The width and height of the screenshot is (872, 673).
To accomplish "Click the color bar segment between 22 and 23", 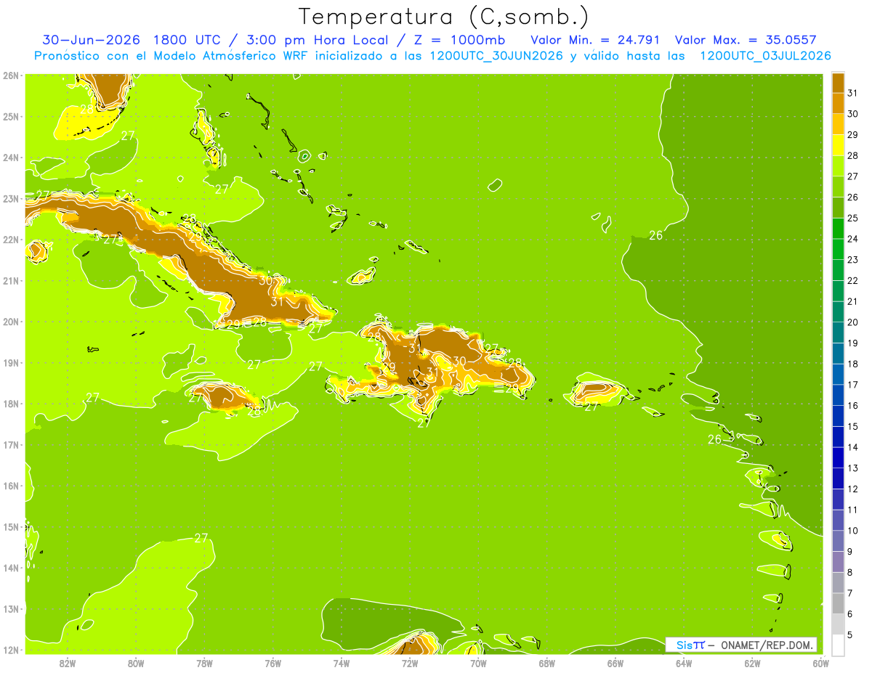I will coord(838,270).
